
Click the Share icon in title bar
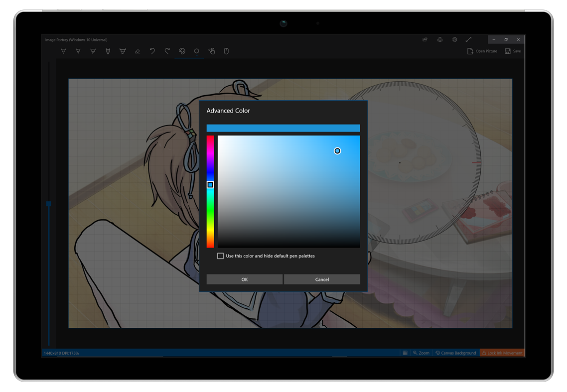[425, 39]
